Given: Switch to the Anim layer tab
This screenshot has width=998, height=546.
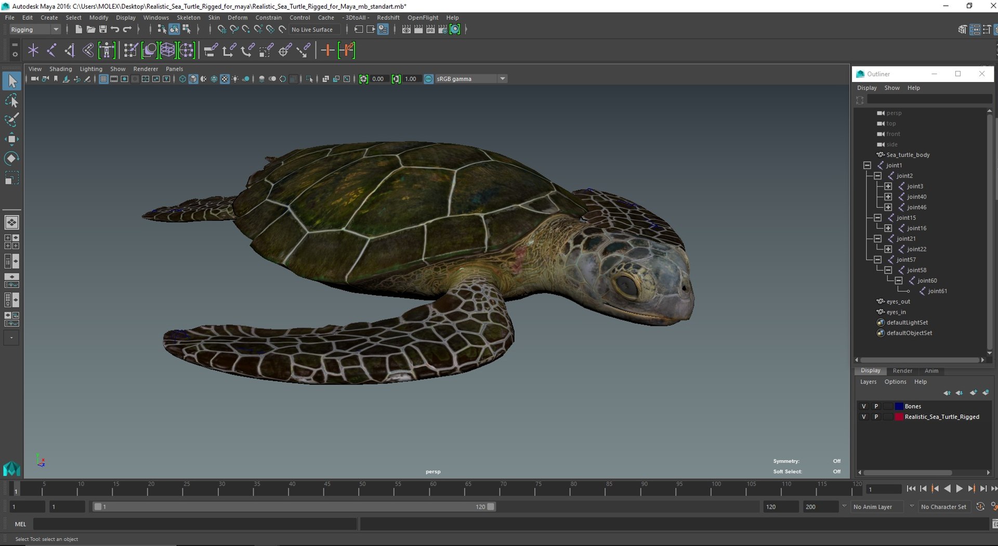Looking at the screenshot, I should click(x=931, y=371).
